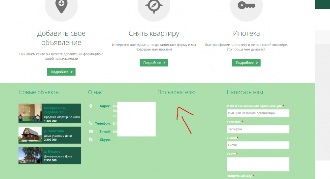Image resolution: width=330 pixels, height=179 pixels.
Task: Open the Воскресенск, садовая, 13 listing
Action: (x=55, y=110)
